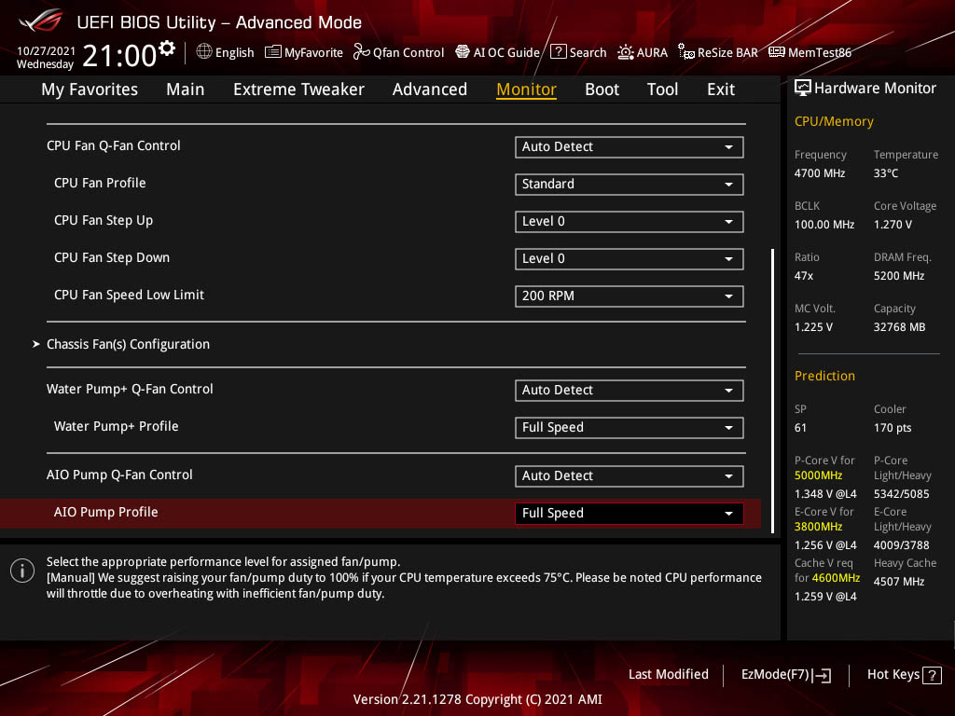
Task: Click the Hot Keys question mark icon
Action: click(x=932, y=675)
